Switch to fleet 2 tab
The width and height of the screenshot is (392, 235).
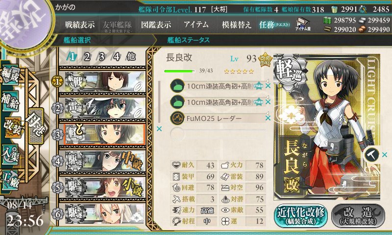point(87,57)
